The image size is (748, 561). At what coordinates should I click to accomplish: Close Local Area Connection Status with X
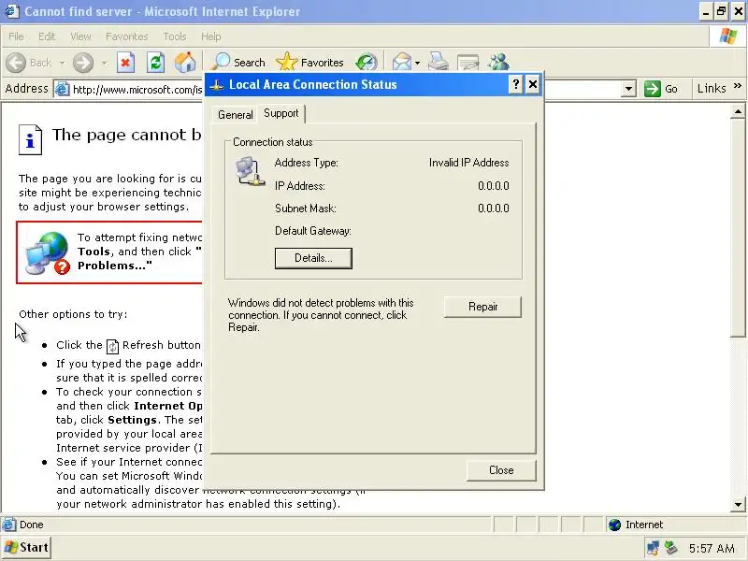(x=533, y=84)
